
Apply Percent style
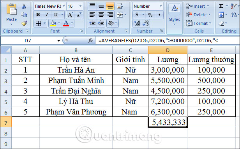coord(150,15)
